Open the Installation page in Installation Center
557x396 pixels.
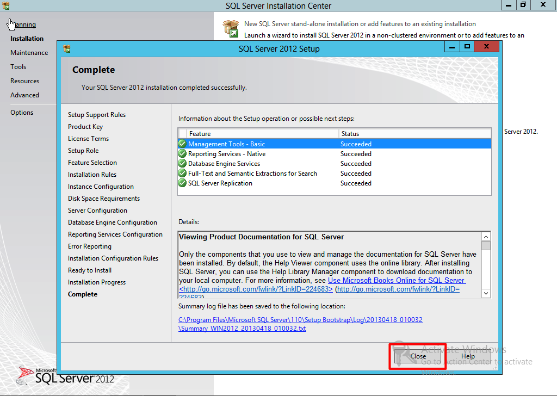pyautogui.click(x=27, y=39)
